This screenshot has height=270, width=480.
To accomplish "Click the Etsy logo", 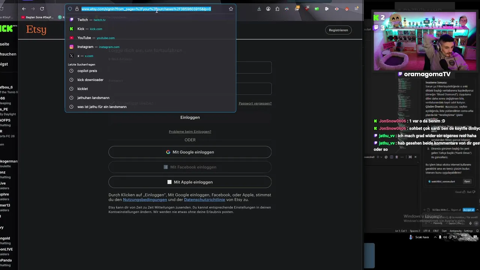I will 36,30.
